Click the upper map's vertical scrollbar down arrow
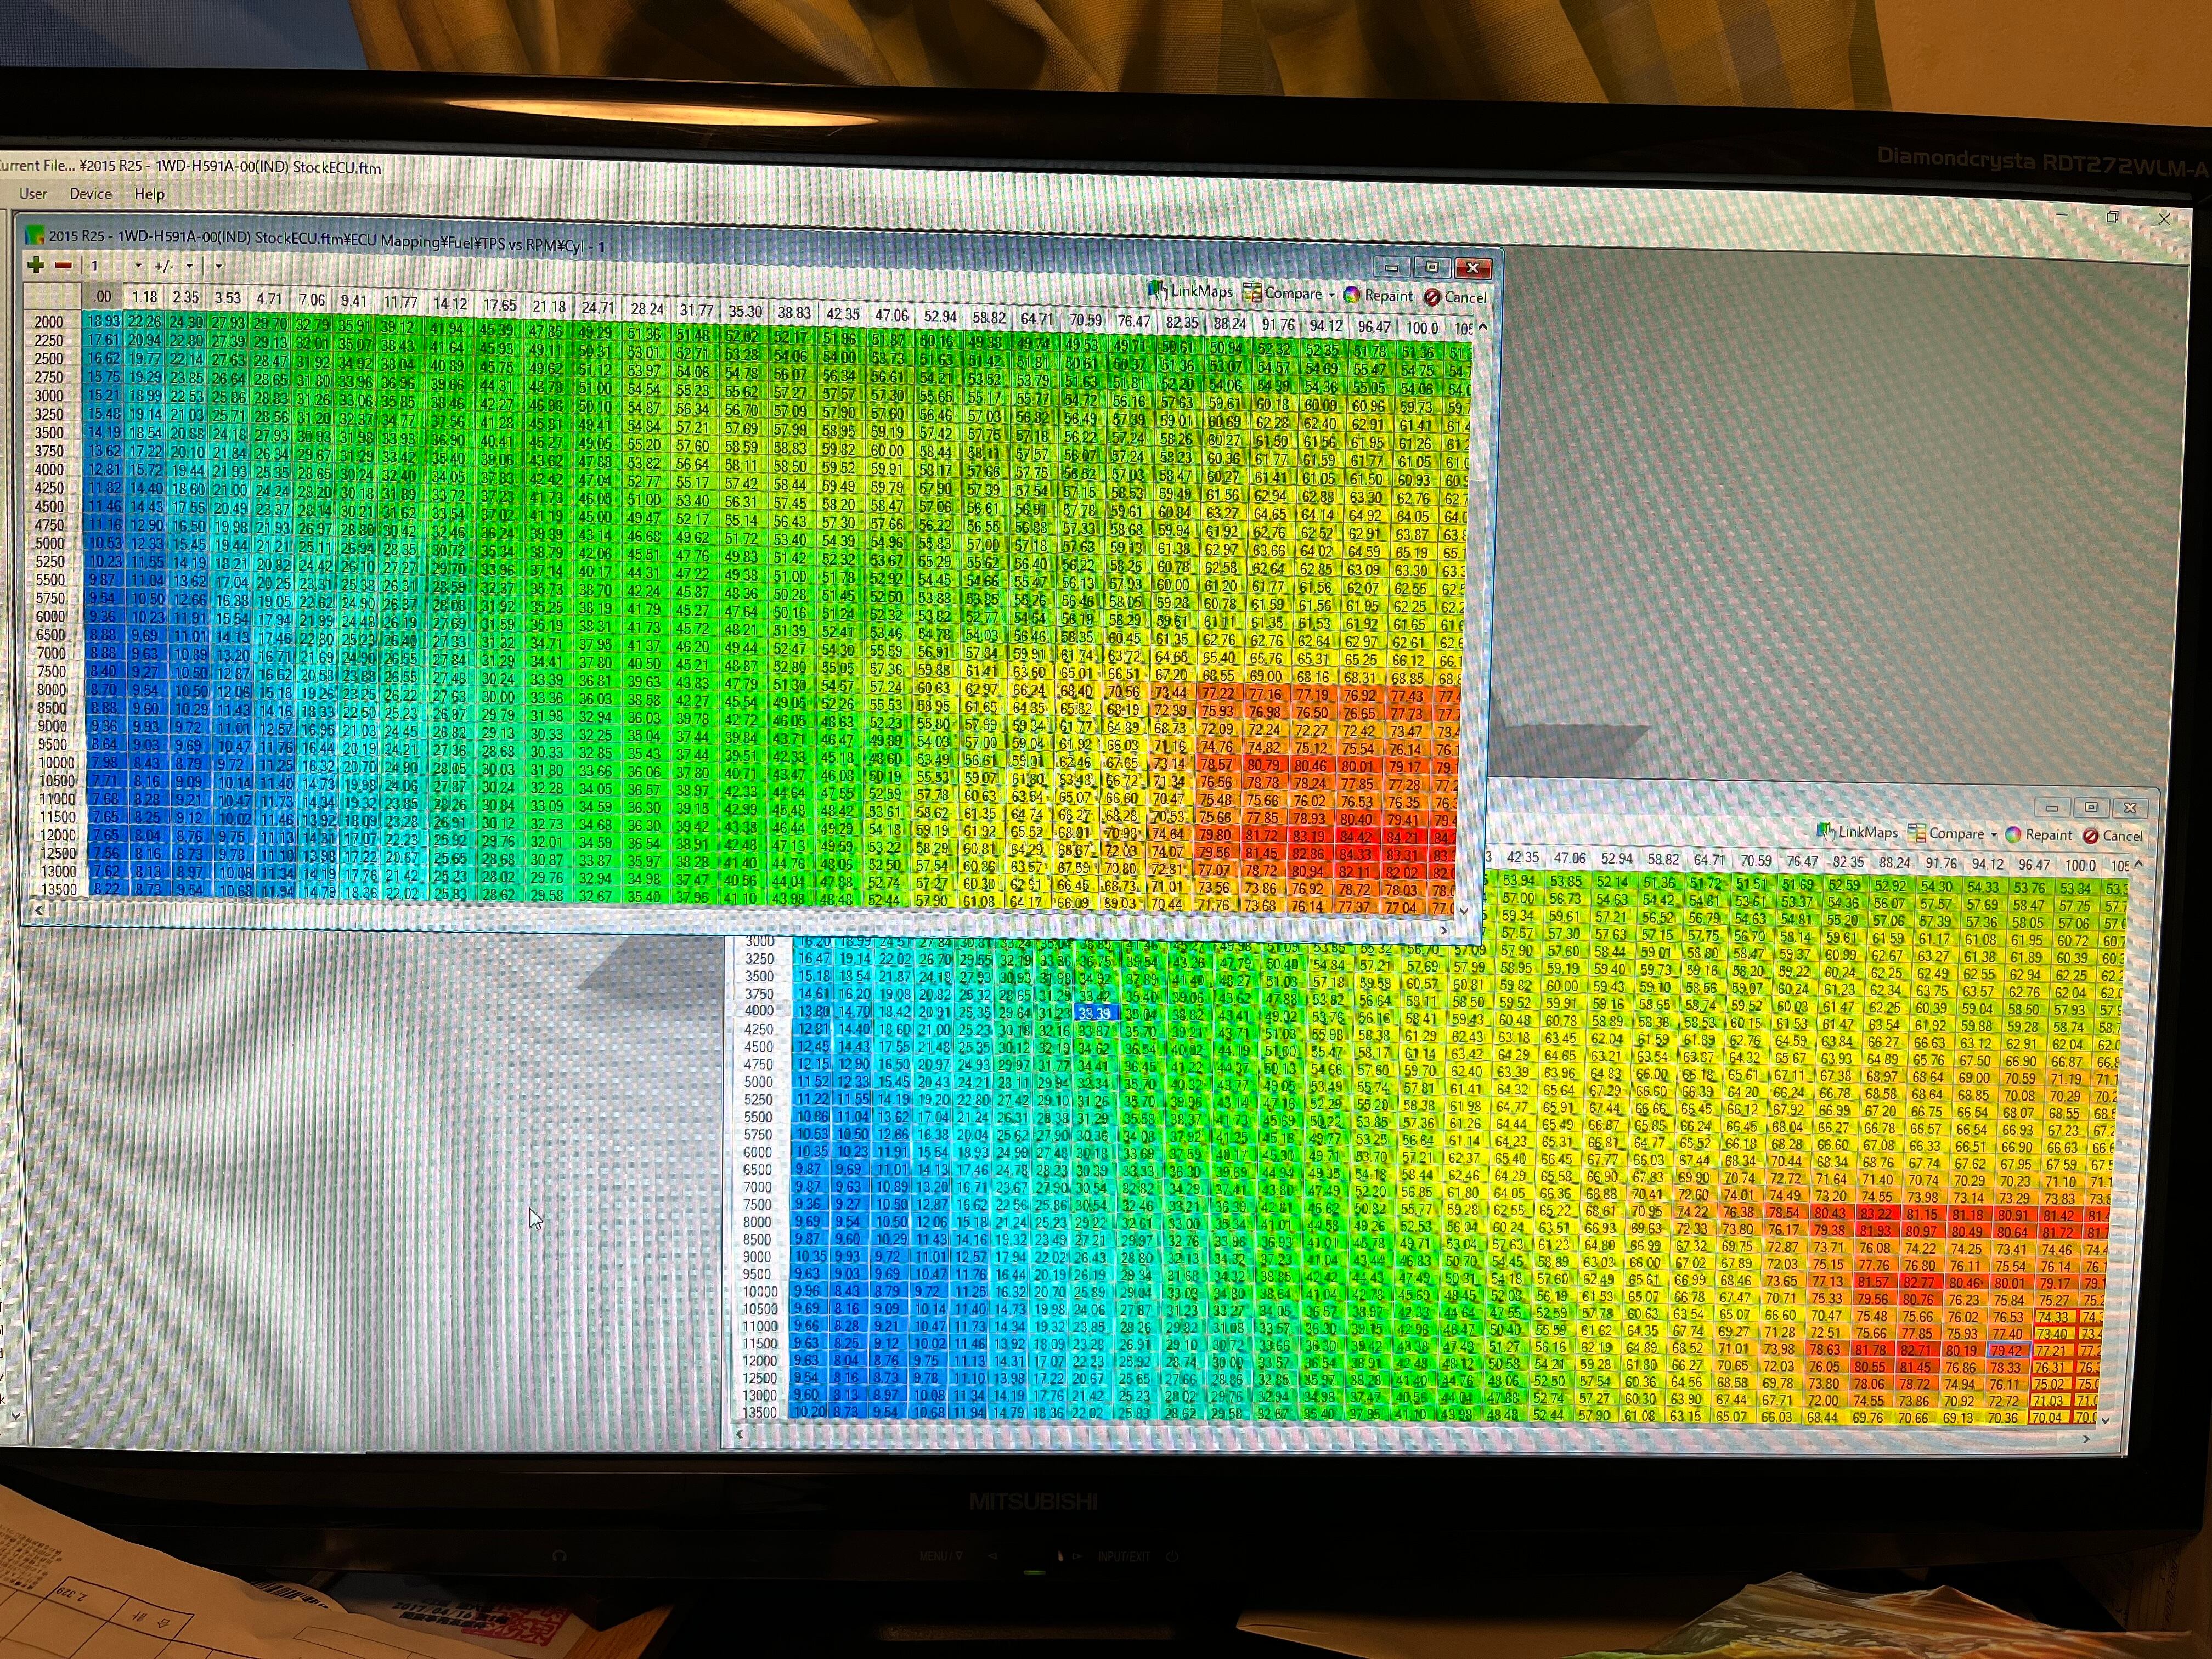This screenshot has height=1659, width=2212. [x=1465, y=910]
